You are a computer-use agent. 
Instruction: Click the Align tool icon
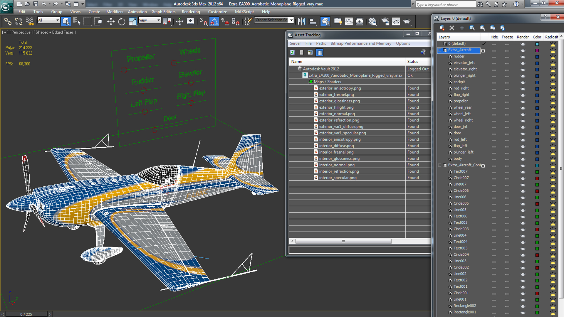(x=313, y=21)
